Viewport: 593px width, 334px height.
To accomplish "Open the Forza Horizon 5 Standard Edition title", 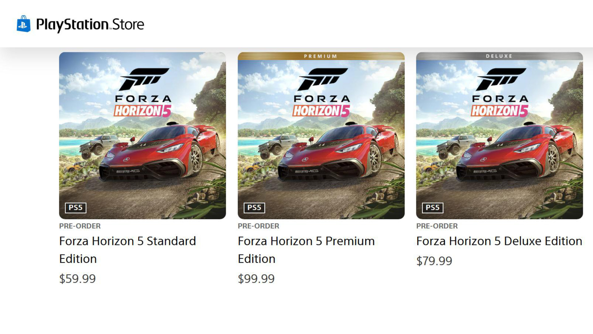I will 127,250.
